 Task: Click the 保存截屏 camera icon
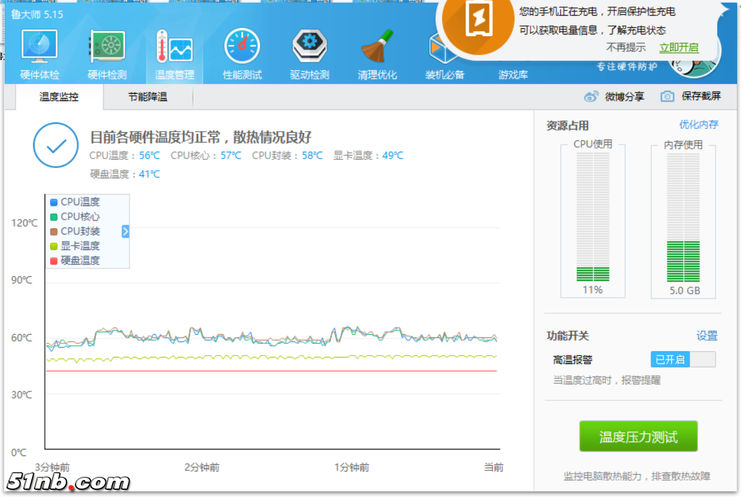point(667,96)
